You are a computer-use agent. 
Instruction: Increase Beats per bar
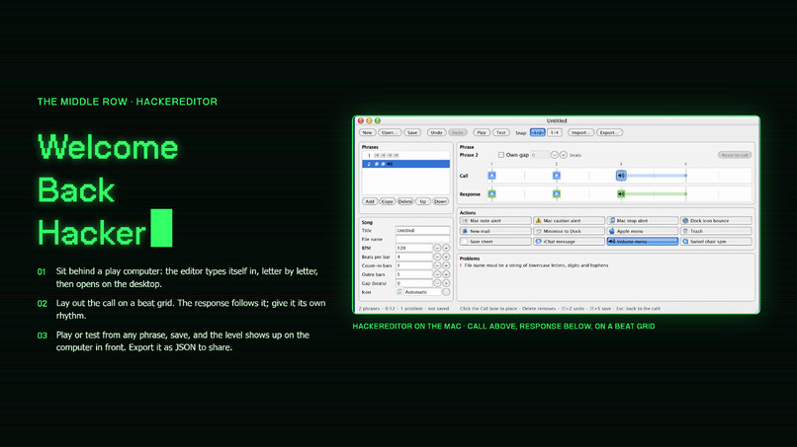446,257
